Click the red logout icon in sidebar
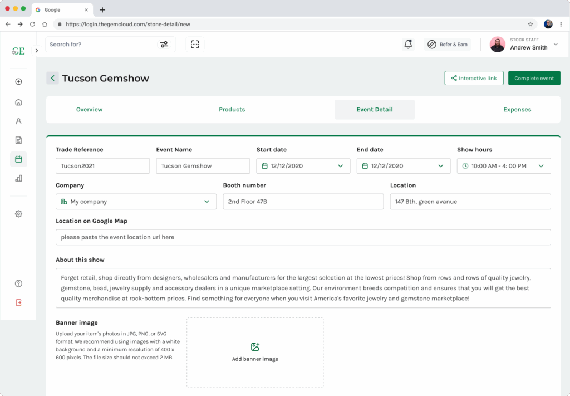 pyautogui.click(x=18, y=302)
